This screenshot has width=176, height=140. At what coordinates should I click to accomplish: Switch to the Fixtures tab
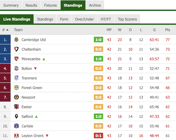tap(50, 5)
